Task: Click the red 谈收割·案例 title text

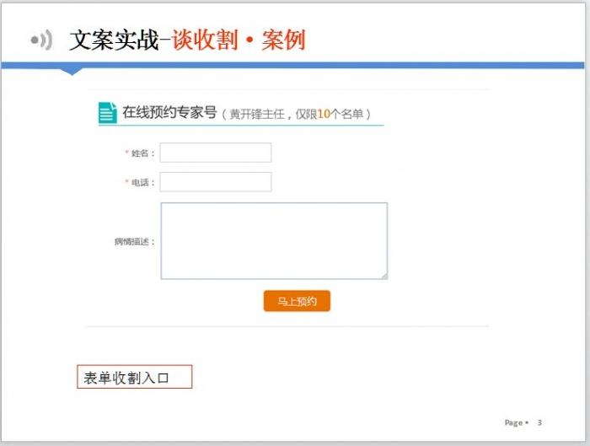Action: (x=239, y=40)
